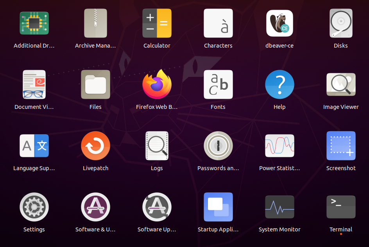
Task: Click the "Fonts" label text
Action: click(218, 107)
